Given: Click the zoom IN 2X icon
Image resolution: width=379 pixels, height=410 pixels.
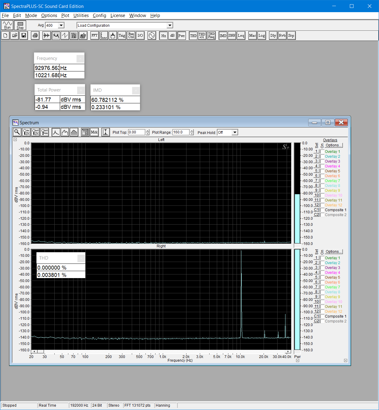Looking at the screenshot, I should pyautogui.click(x=26, y=132).
